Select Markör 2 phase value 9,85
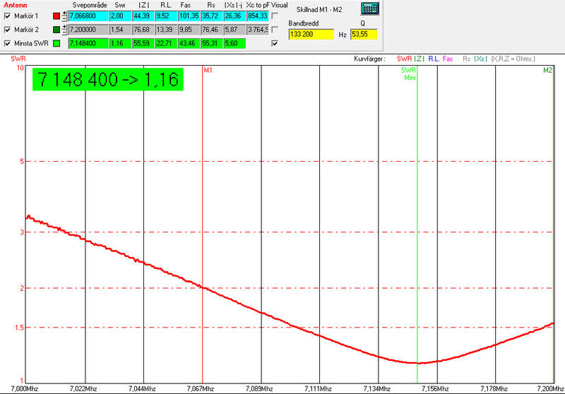The width and height of the screenshot is (565, 394). [189, 30]
